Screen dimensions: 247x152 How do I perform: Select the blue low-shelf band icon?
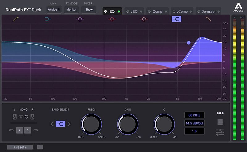pos(48,19)
